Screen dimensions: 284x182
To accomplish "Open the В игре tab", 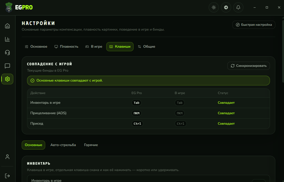I will click(94, 47).
